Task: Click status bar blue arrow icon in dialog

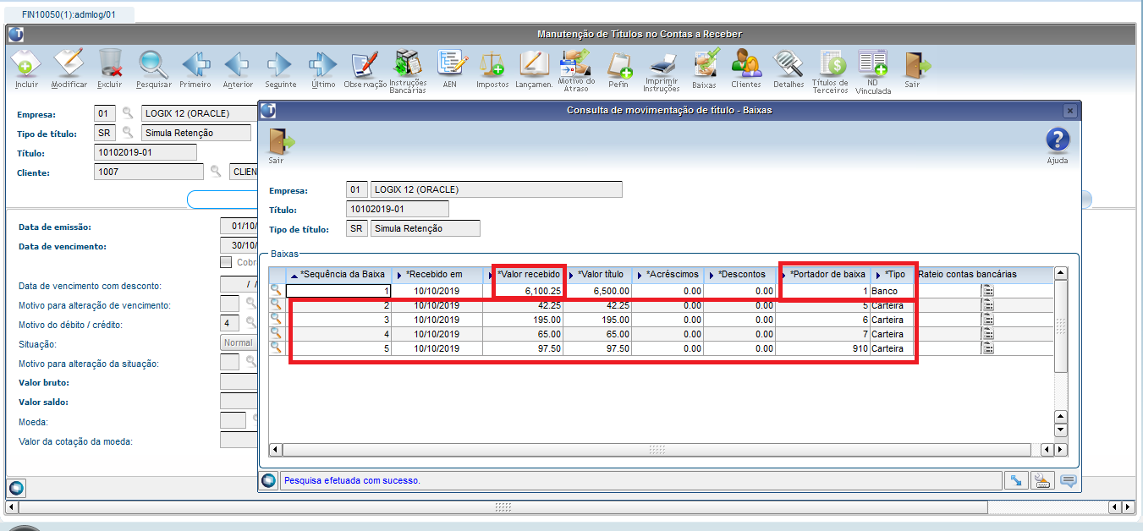Action: (1016, 481)
